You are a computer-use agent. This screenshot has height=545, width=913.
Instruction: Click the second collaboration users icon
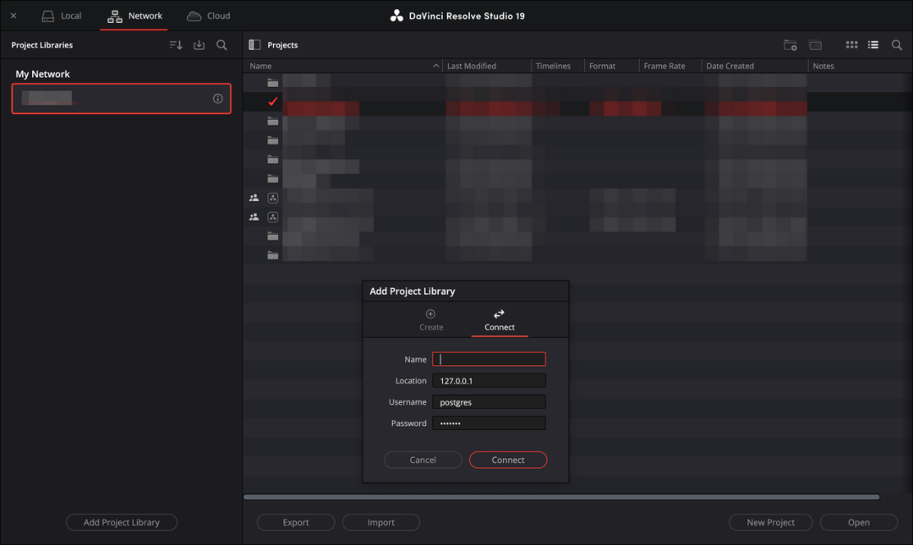(254, 217)
